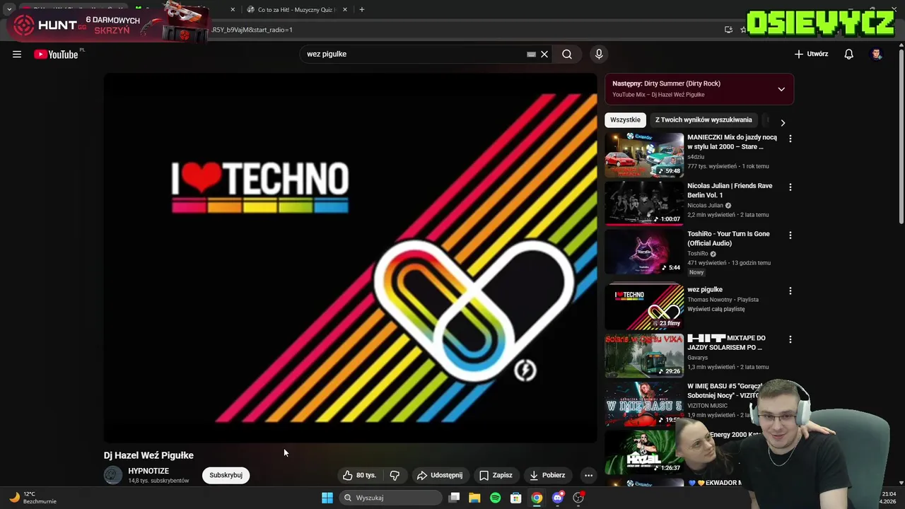Screen dimensions: 905x509
Task: Open more actions three-dot menu below video
Action: [588, 475]
